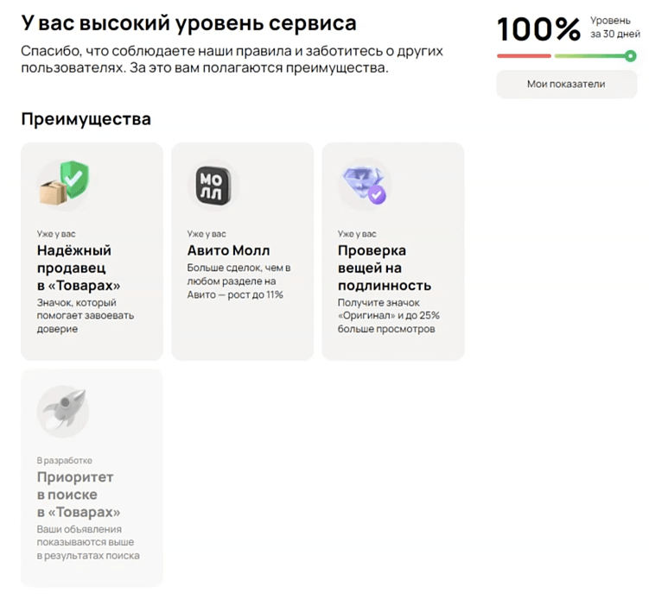The height and width of the screenshot is (606, 649).
Task: Click the 100% service level value
Action: pyautogui.click(x=539, y=29)
